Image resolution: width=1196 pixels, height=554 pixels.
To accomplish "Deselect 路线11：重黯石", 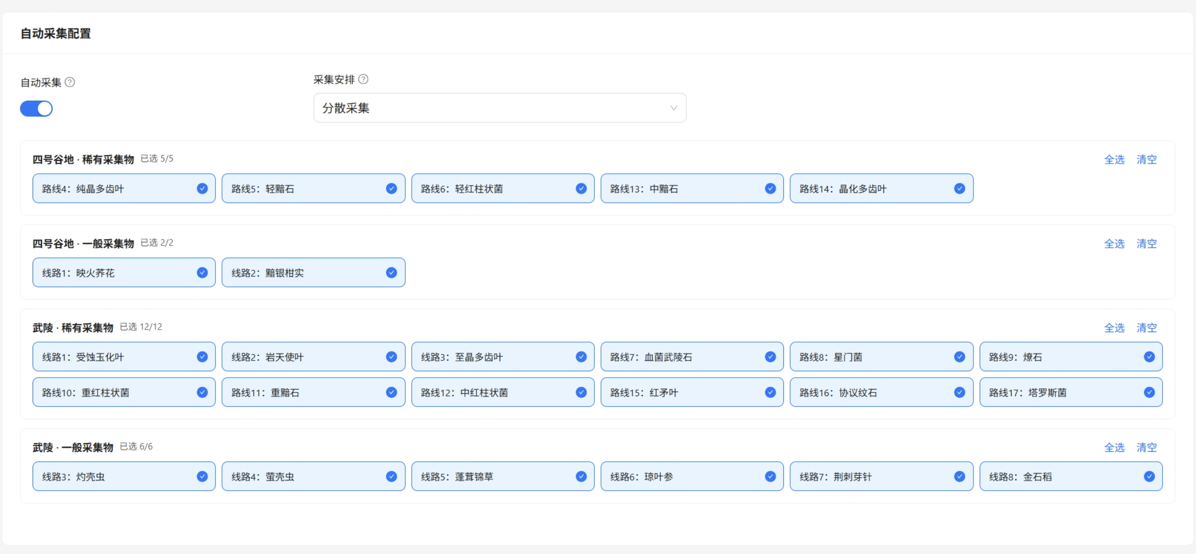I will pos(313,392).
